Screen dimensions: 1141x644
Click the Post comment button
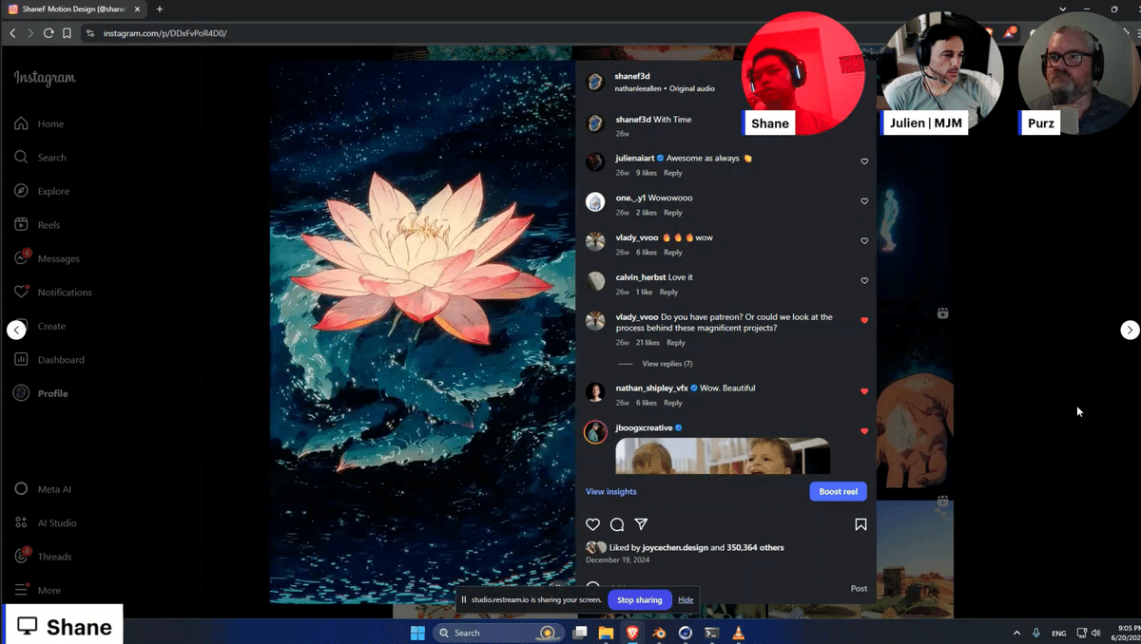click(859, 589)
